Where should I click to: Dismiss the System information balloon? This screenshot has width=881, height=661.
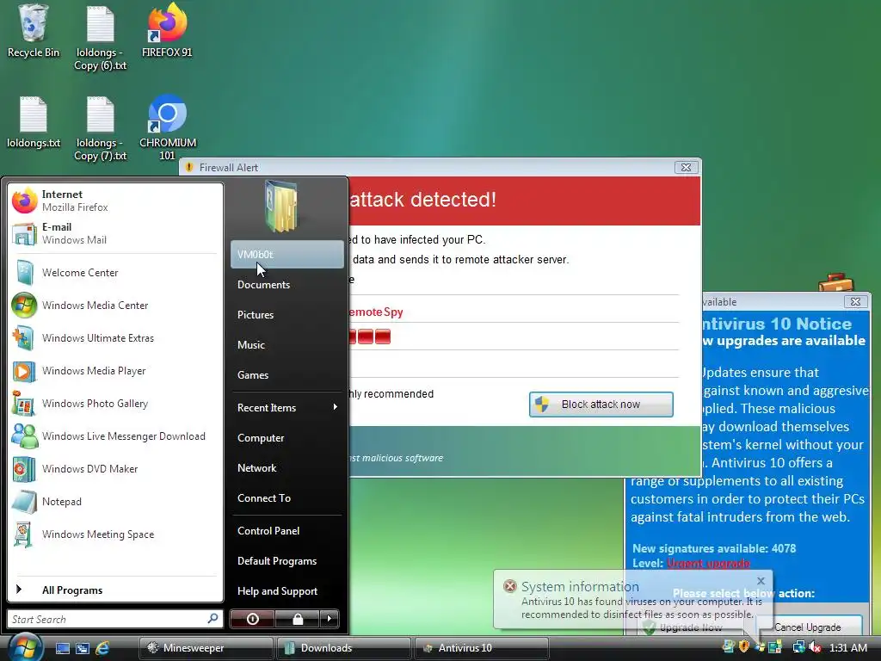761,581
